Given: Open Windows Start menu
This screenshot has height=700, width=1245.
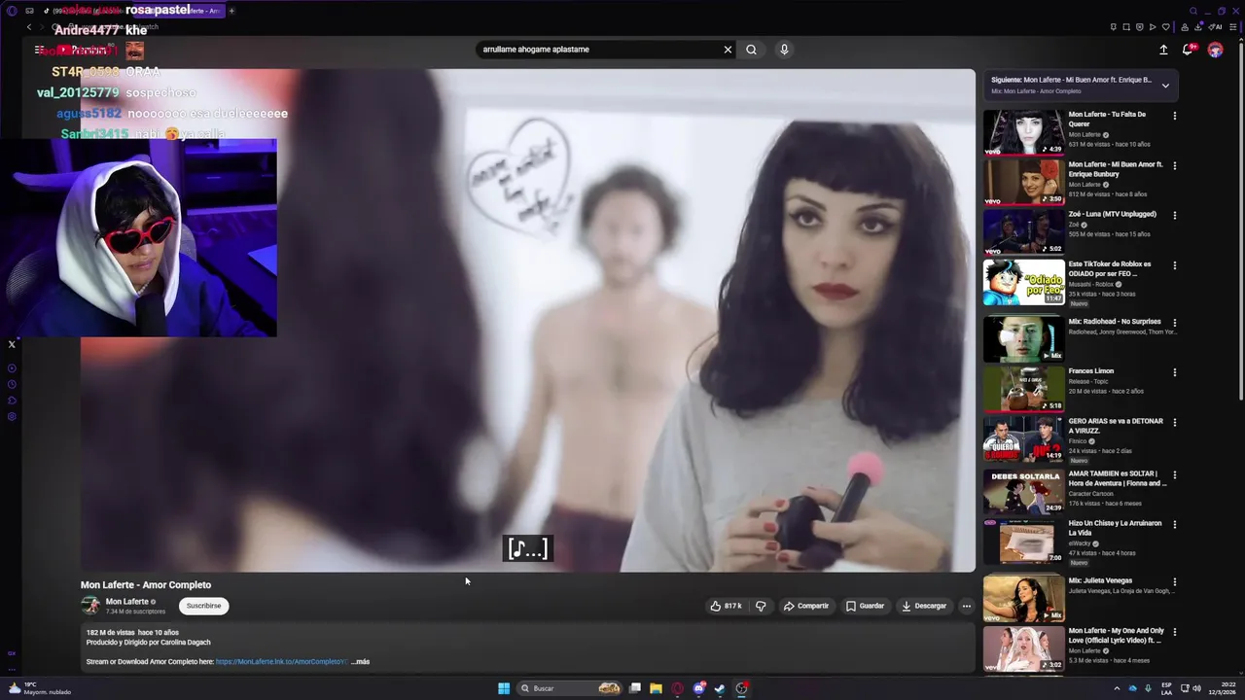Looking at the screenshot, I should click(504, 688).
